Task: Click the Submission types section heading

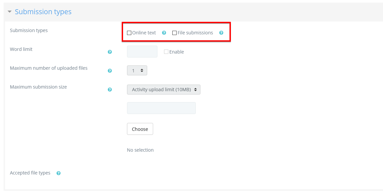Action: 43,12
